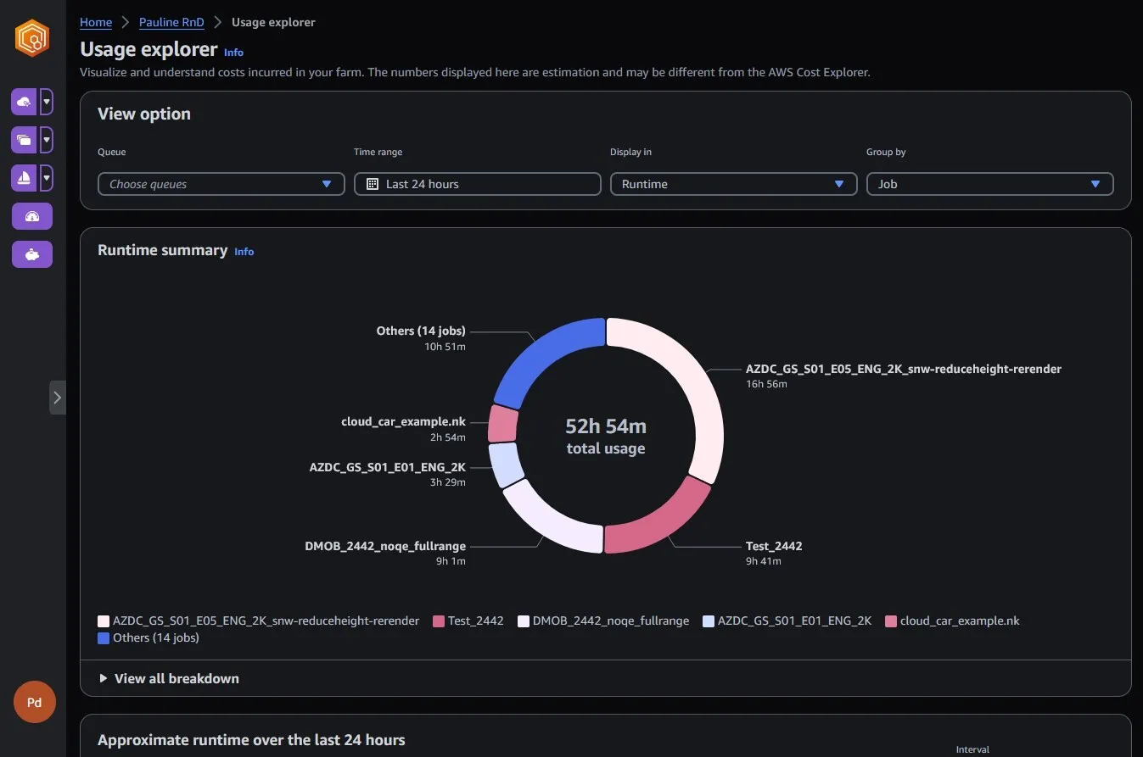Viewport: 1143px width, 757px height.
Task: Click the sailboat icon in the sidebar
Action: [x=24, y=178]
